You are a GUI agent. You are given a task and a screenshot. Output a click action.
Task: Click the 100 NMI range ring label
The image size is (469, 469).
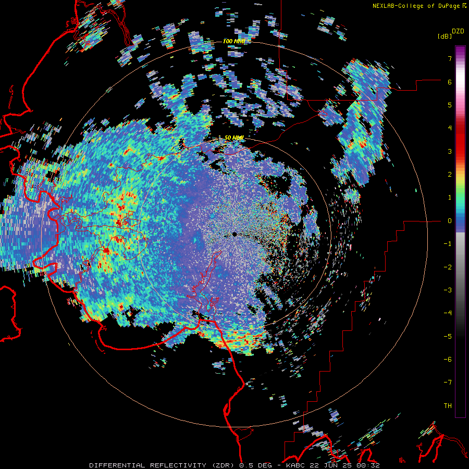[234, 41]
